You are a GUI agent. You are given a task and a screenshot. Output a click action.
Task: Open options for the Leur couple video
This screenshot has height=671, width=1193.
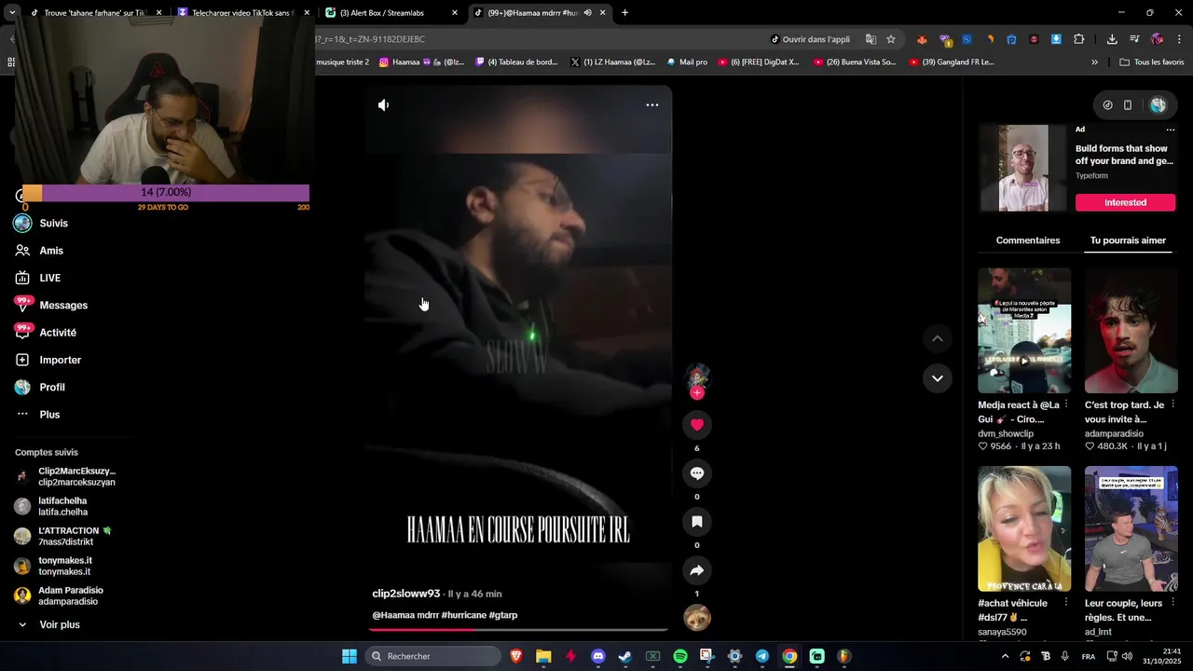tap(1173, 603)
